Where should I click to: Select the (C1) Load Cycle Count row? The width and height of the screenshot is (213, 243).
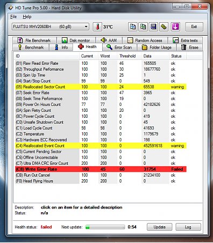click(101, 128)
